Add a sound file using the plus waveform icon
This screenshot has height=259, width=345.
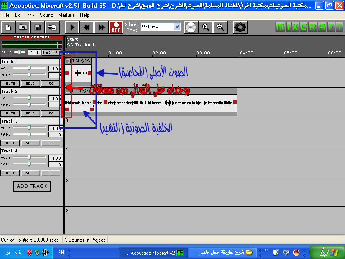[52, 27]
